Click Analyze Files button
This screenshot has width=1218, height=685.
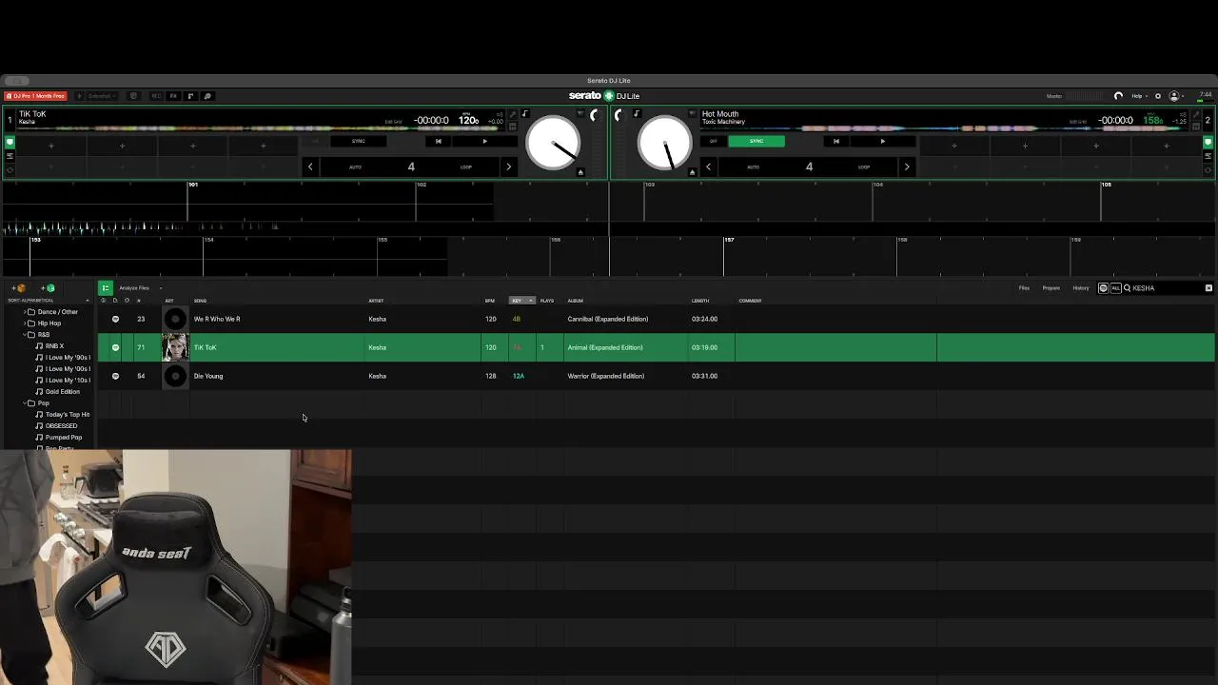[x=134, y=287]
